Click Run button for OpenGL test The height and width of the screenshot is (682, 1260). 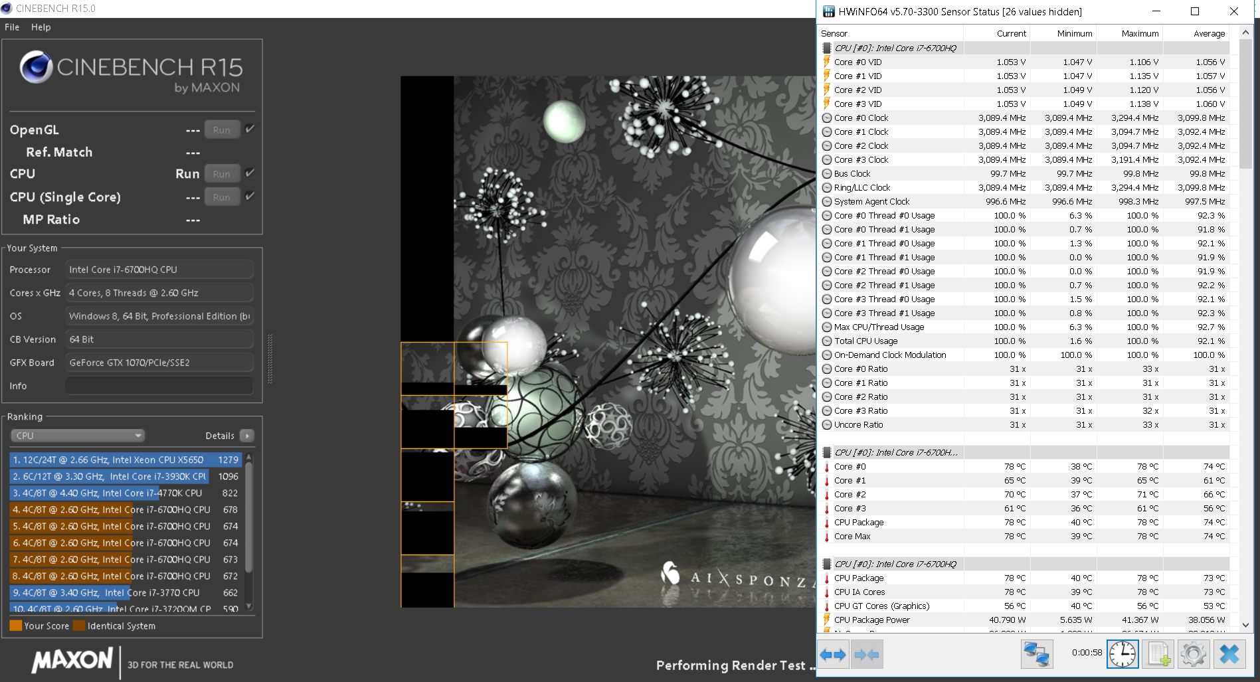tap(222, 130)
